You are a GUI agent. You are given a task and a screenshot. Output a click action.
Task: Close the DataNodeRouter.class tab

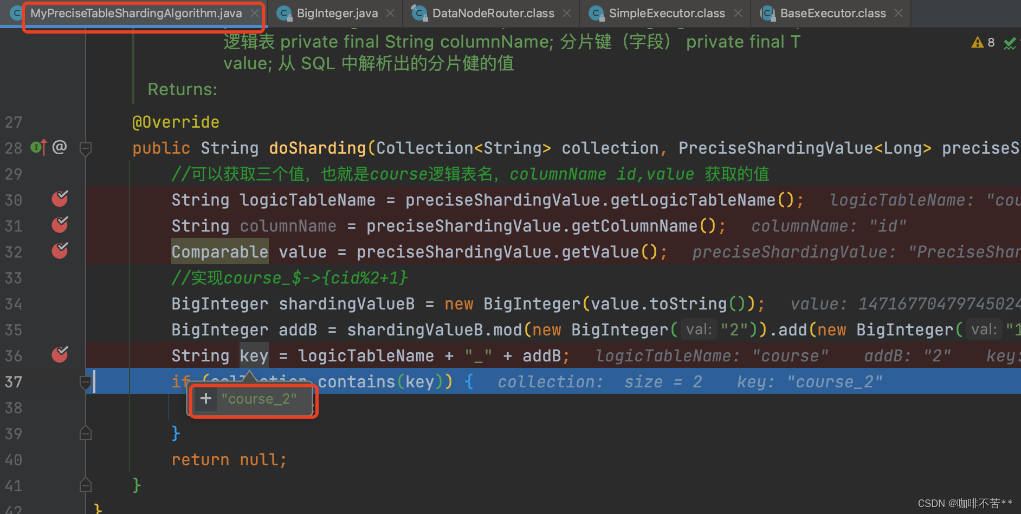(567, 13)
